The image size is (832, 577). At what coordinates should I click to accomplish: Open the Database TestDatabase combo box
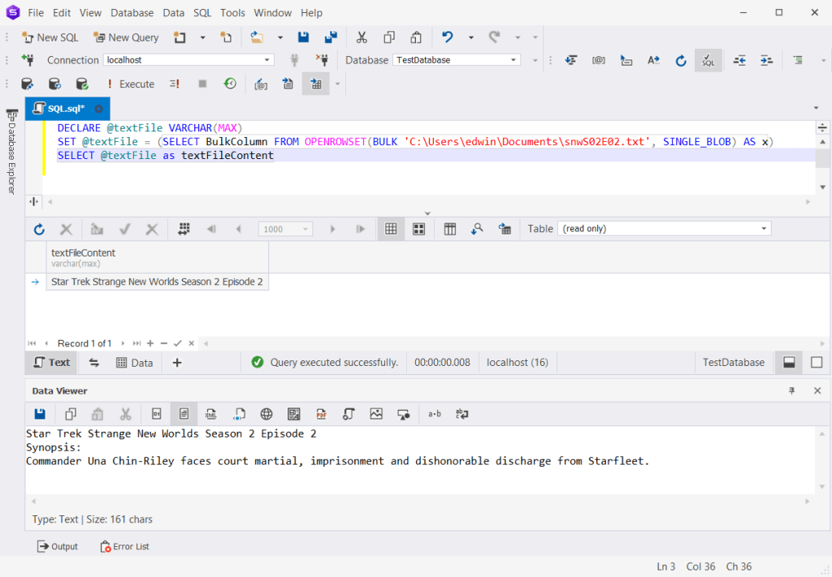pyautogui.click(x=457, y=60)
